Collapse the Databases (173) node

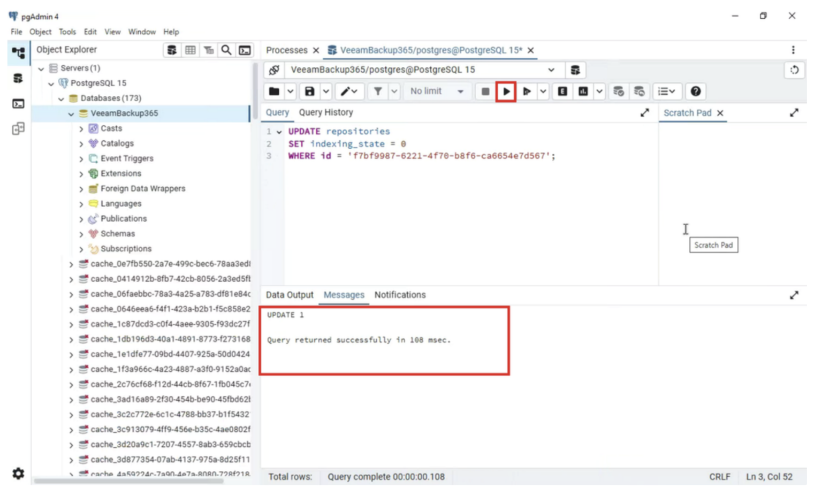(x=60, y=98)
